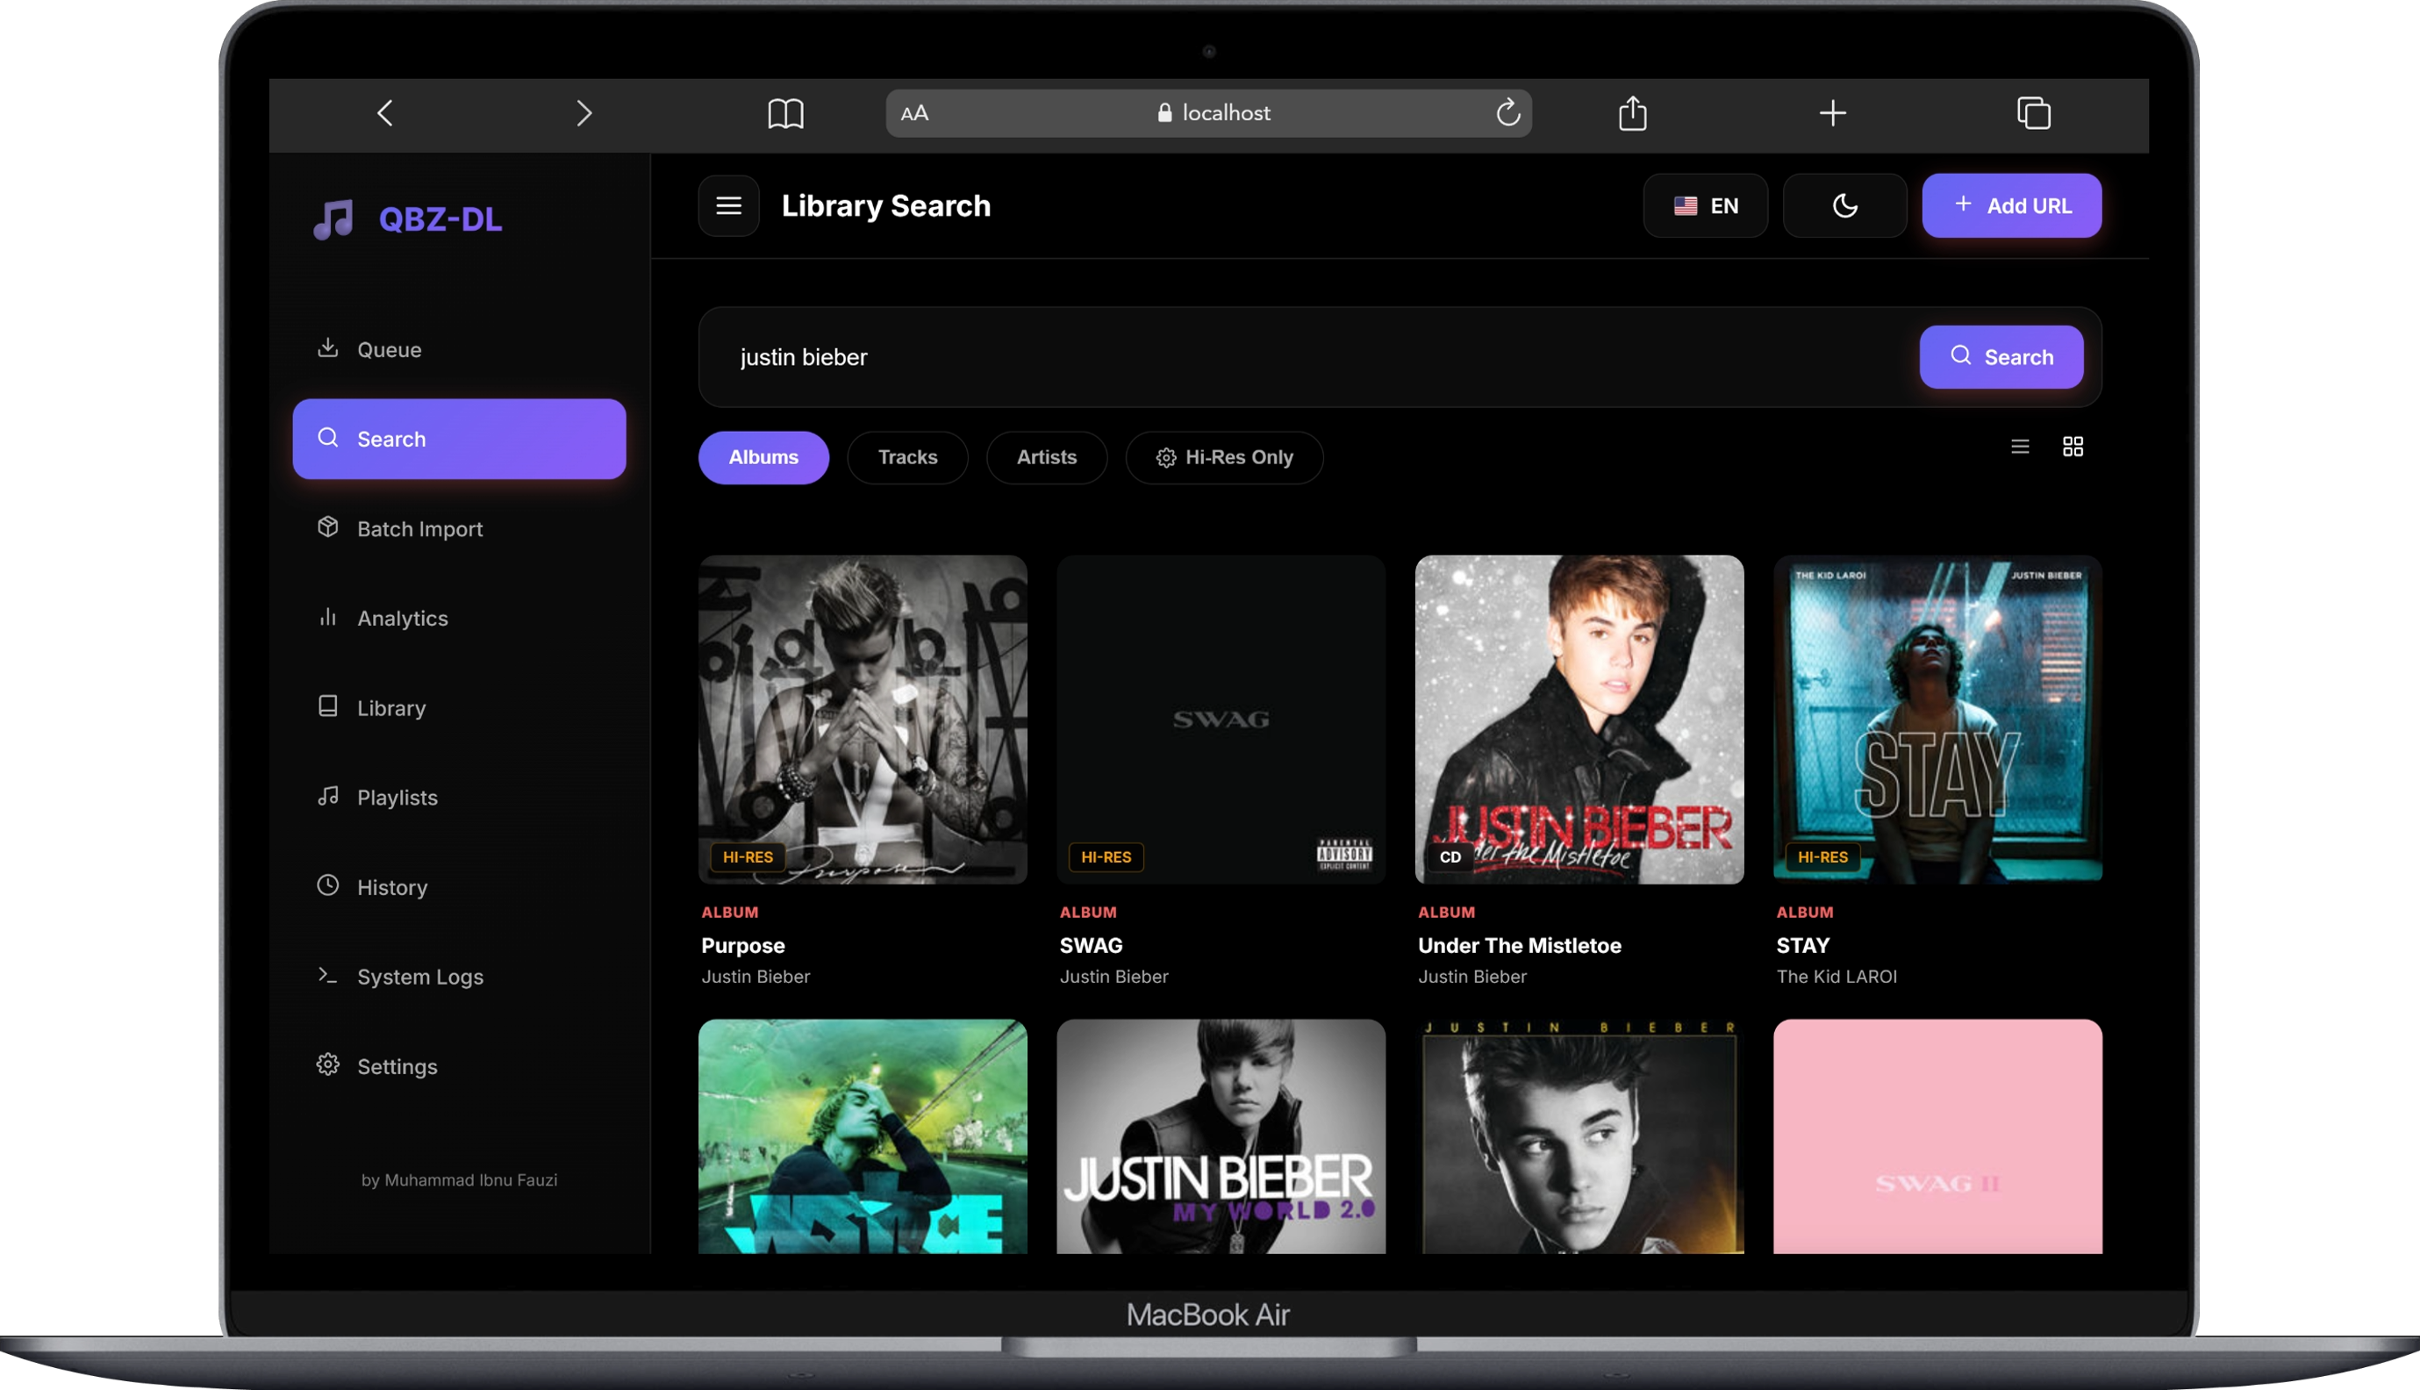The width and height of the screenshot is (2420, 1390).
Task: Open Settings in the sidebar
Action: (459, 1066)
